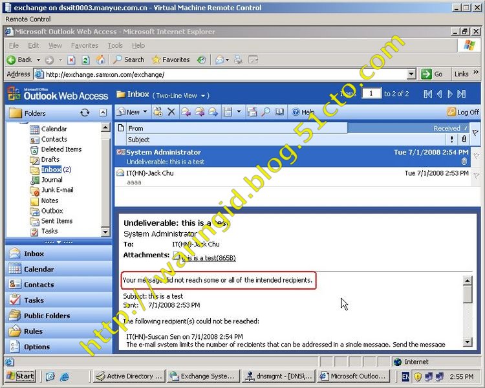Open the Address Book icon
The height and width of the screenshot is (388, 485).
point(279,112)
